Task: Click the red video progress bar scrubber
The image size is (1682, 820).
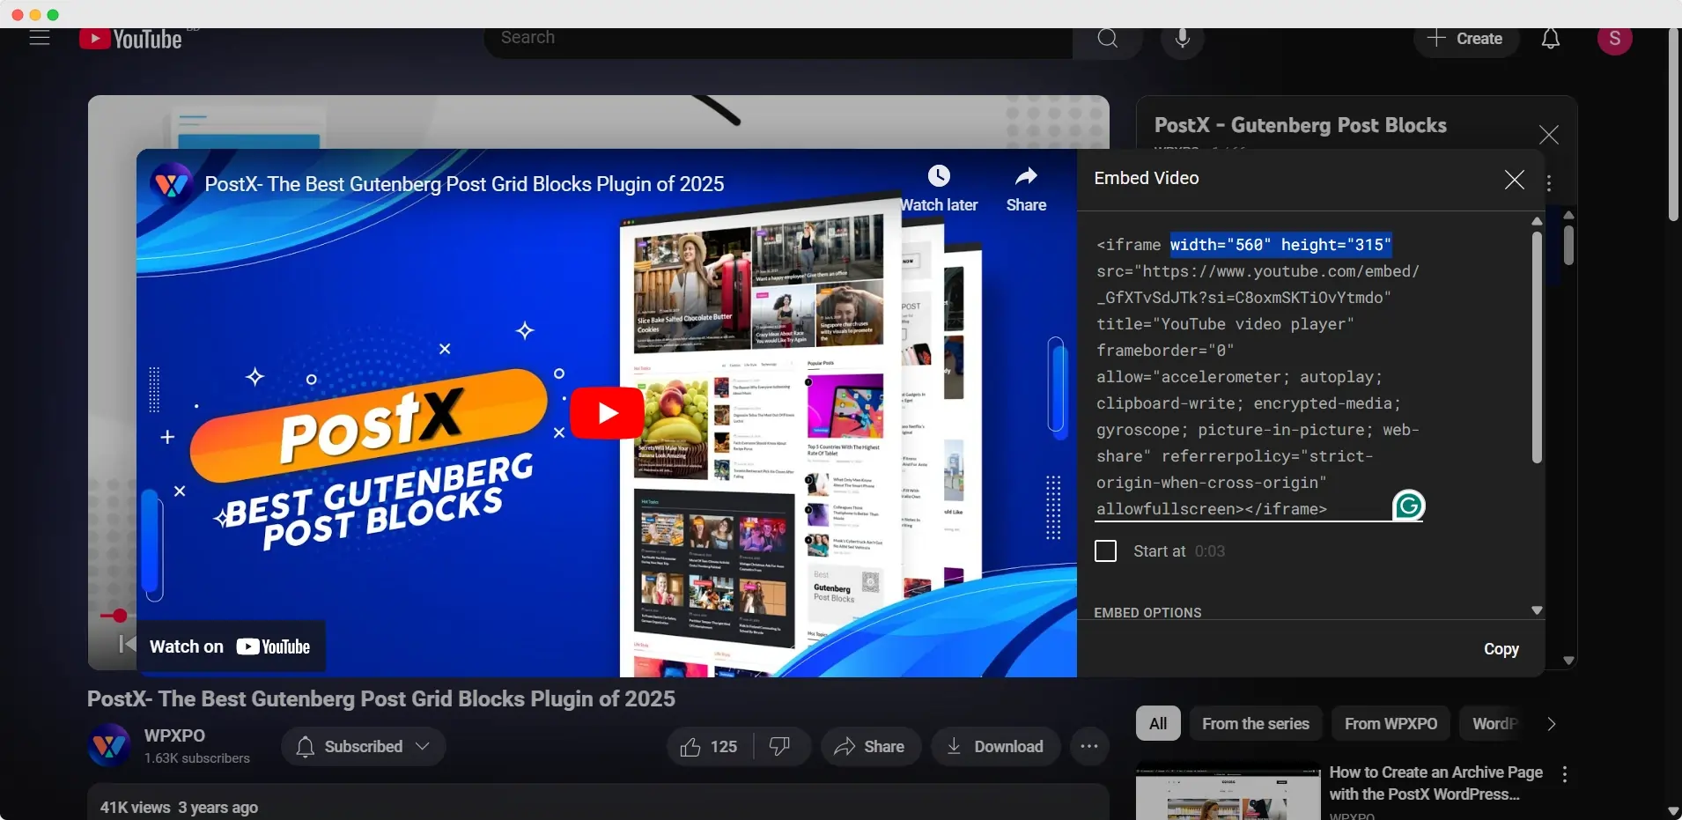Action: (120, 616)
